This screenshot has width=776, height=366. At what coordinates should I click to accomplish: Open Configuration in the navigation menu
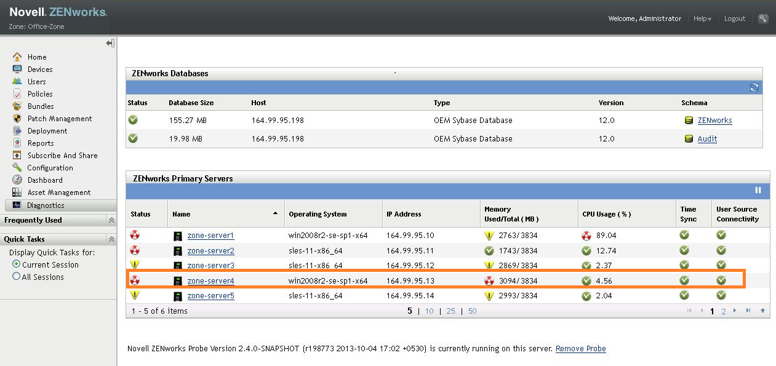[50, 168]
